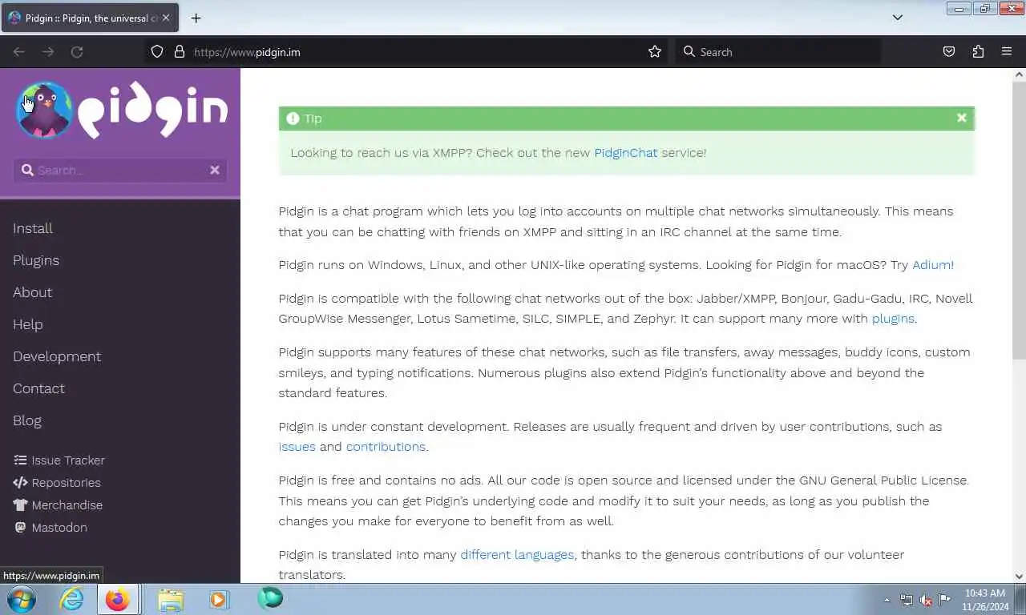Open the Issue Tracker link
1026x615 pixels.
68,460
